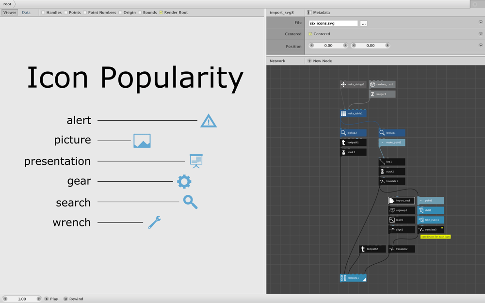Switch to the Data tab
The image size is (485, 303).
[x=26, y=13]
